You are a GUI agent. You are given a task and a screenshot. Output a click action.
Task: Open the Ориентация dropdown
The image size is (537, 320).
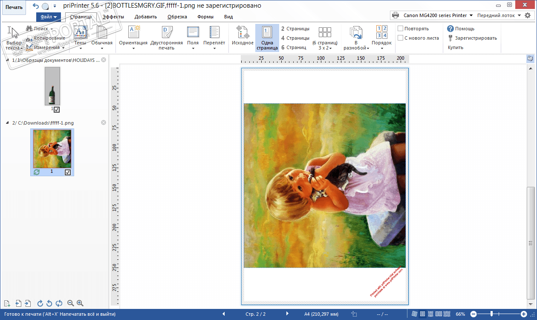pos(133,38)
